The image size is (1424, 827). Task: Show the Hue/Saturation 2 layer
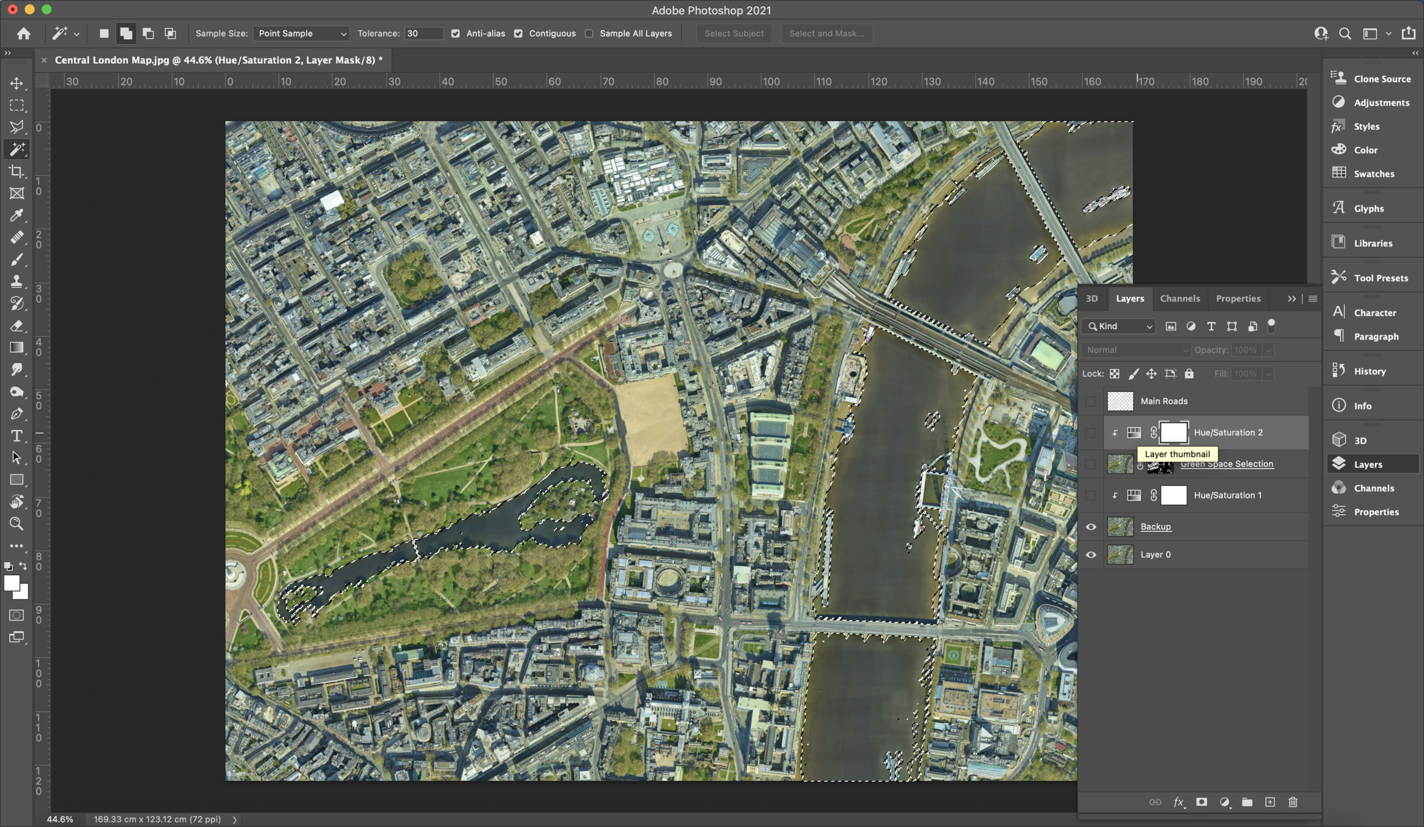(1091, 433)
